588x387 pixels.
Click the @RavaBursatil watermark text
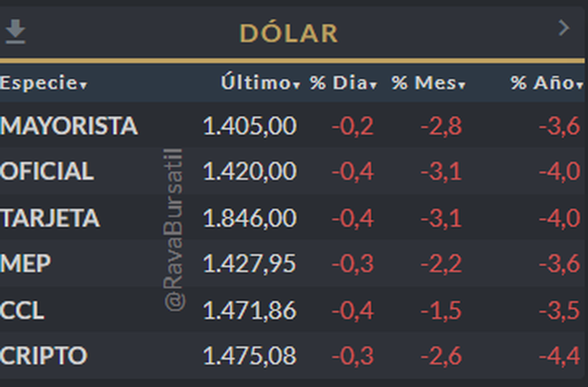(x=175, y=230)
